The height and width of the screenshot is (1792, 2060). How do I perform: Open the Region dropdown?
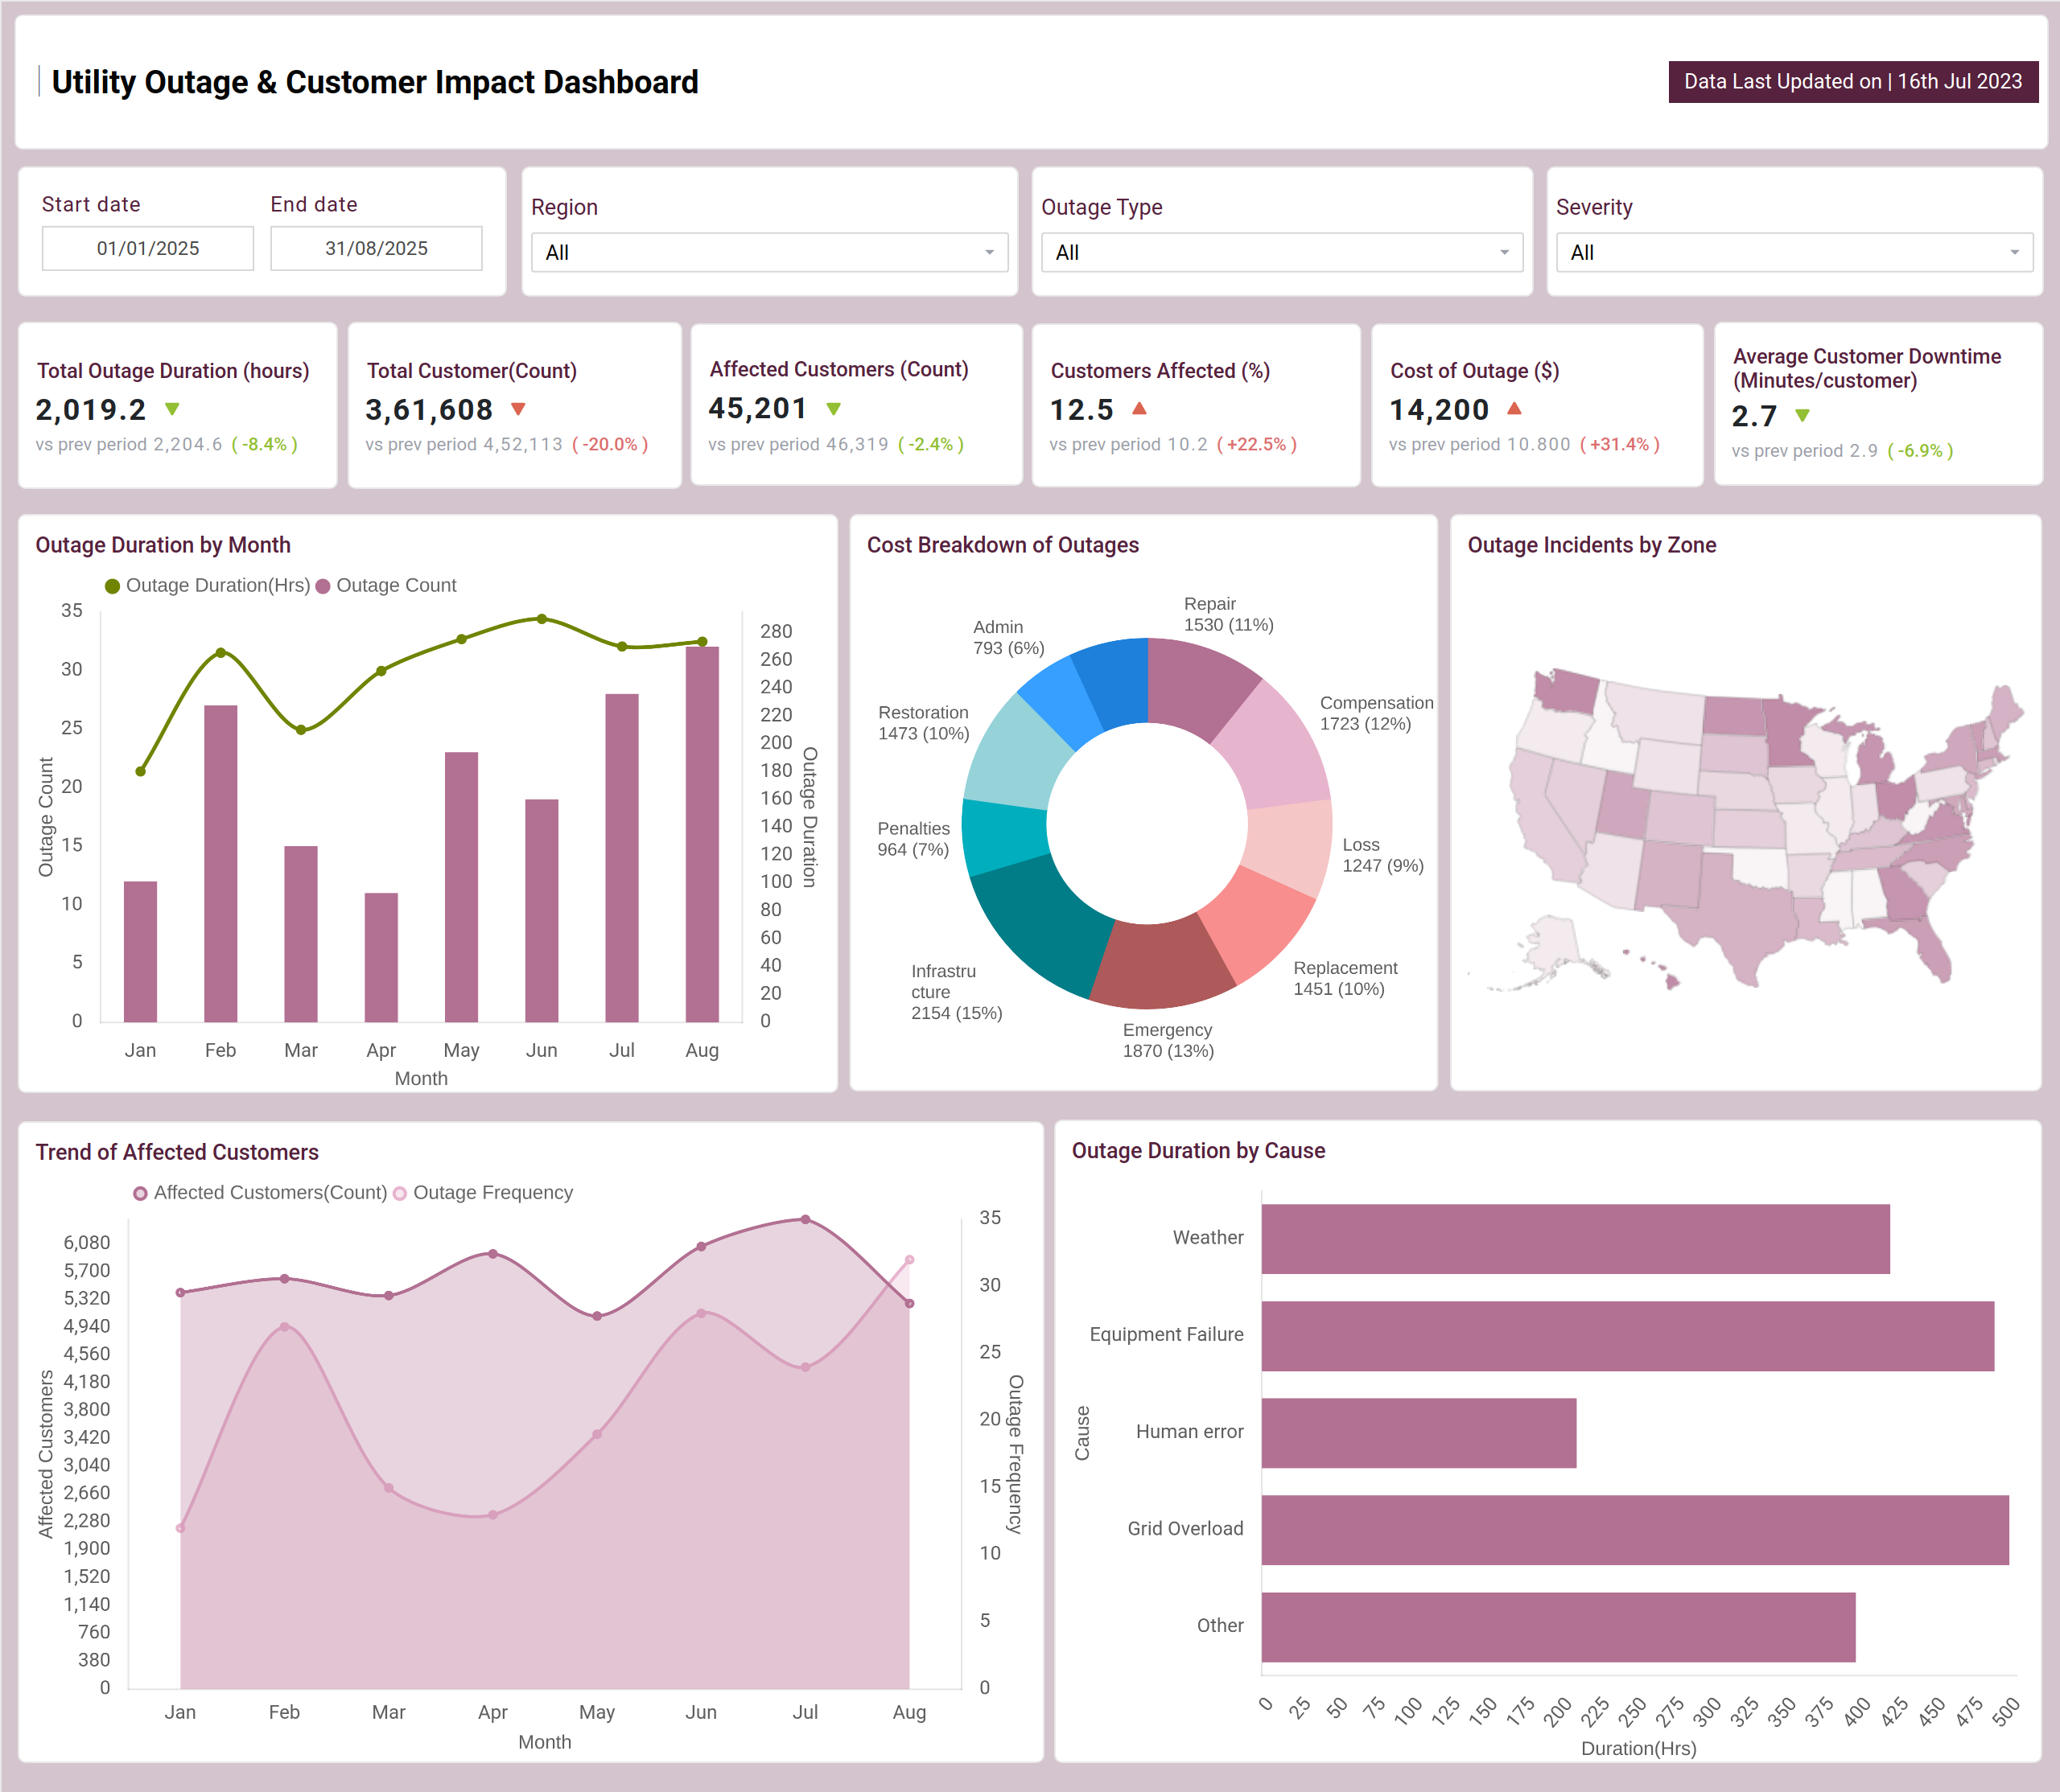point(769,252)
